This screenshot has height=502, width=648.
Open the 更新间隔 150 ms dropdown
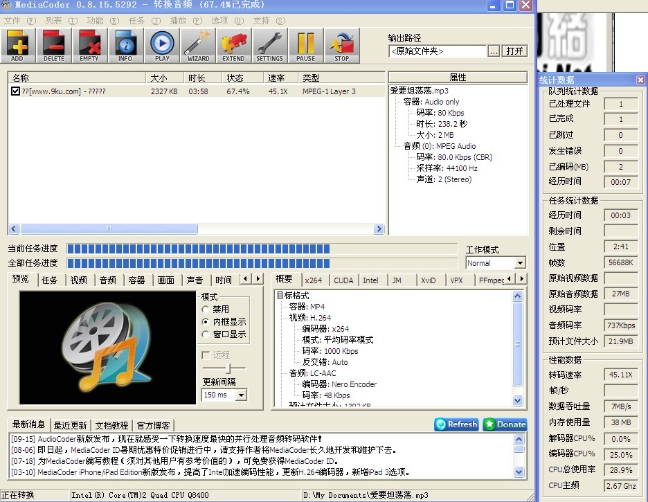point(241,395)
